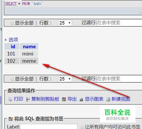Click the bar chart icon beside 显示图表

(x=81, y=99)
